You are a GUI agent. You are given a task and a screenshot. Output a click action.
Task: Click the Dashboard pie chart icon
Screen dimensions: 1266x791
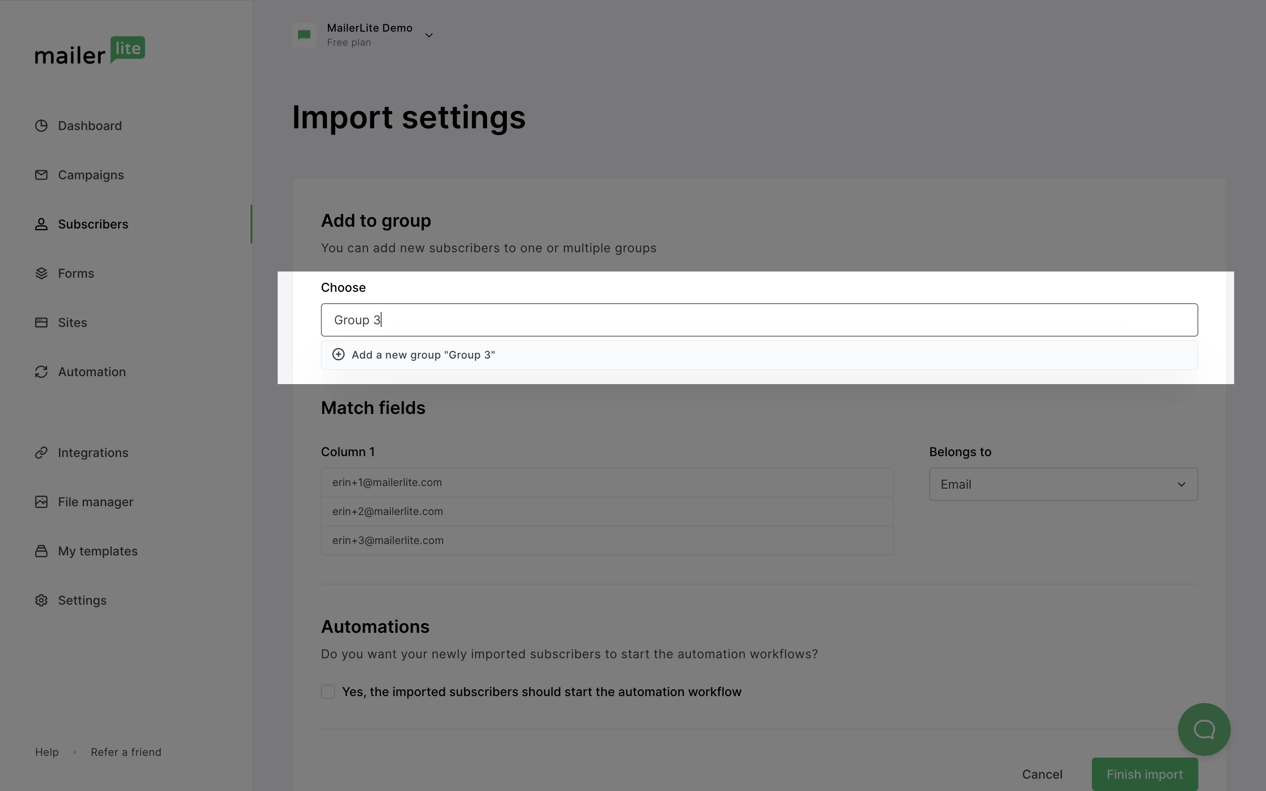(x=41, y=126)
